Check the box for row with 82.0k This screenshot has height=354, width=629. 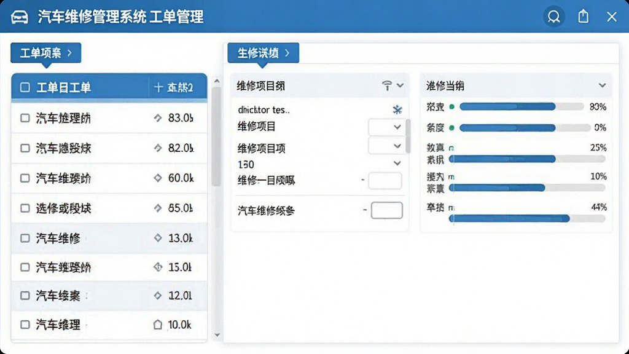(25, 148)
